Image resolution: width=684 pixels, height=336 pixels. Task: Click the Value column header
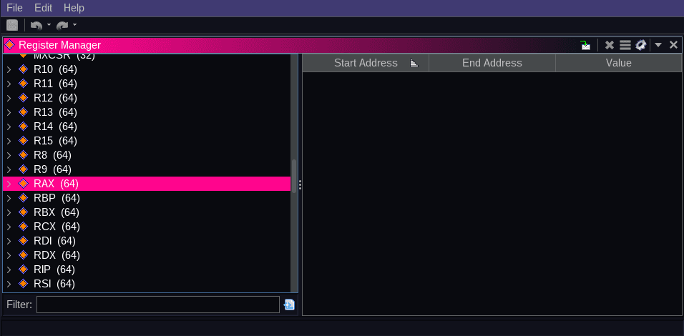(x=618, y=63)
